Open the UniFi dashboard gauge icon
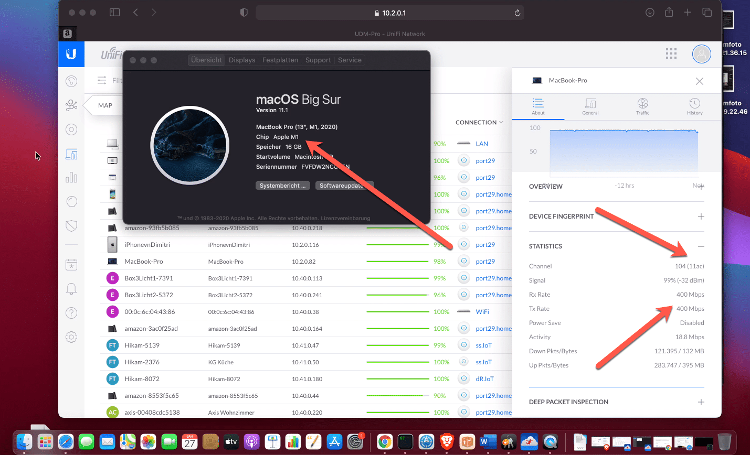 tap(71, 81)
